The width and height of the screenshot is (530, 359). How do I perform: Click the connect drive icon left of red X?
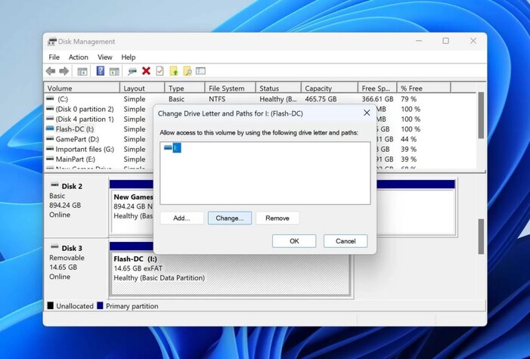coord(132,71)
